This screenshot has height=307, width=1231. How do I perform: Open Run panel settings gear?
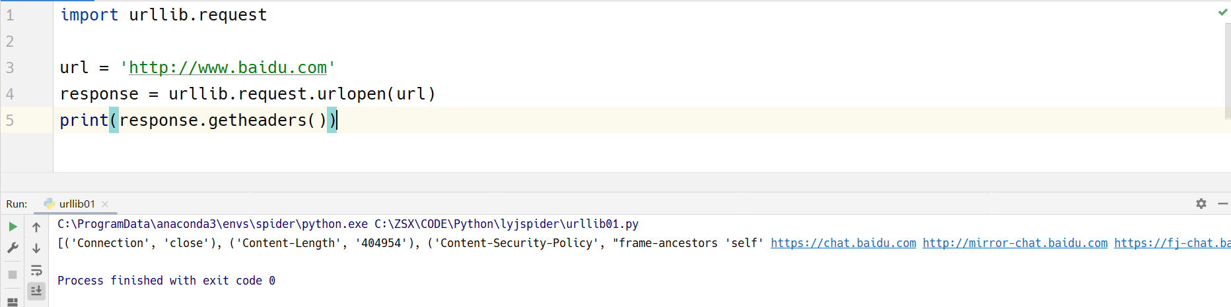1201,204
